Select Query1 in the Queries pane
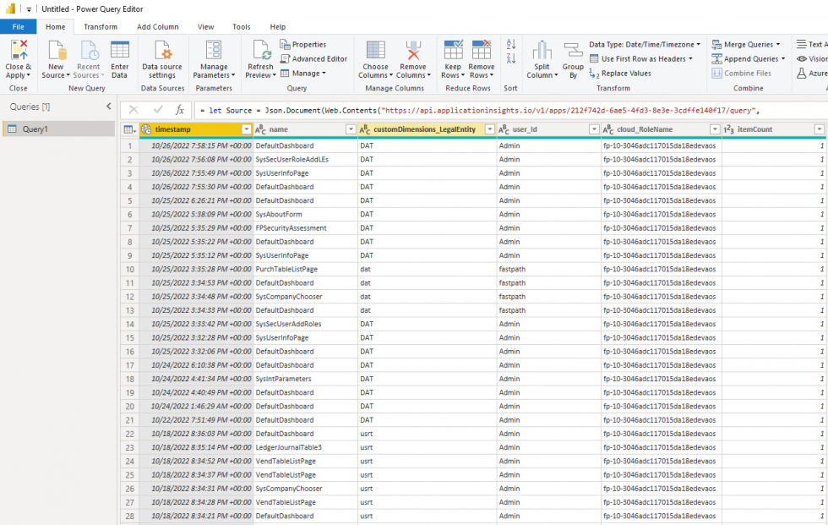The height and width of the screenshot is (525, 828). pyautogui.click(x=40, y=129)
